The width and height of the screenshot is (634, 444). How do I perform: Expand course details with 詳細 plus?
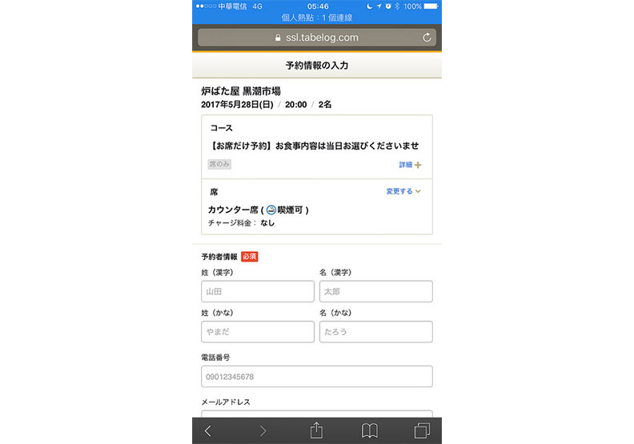click(410, 165)
